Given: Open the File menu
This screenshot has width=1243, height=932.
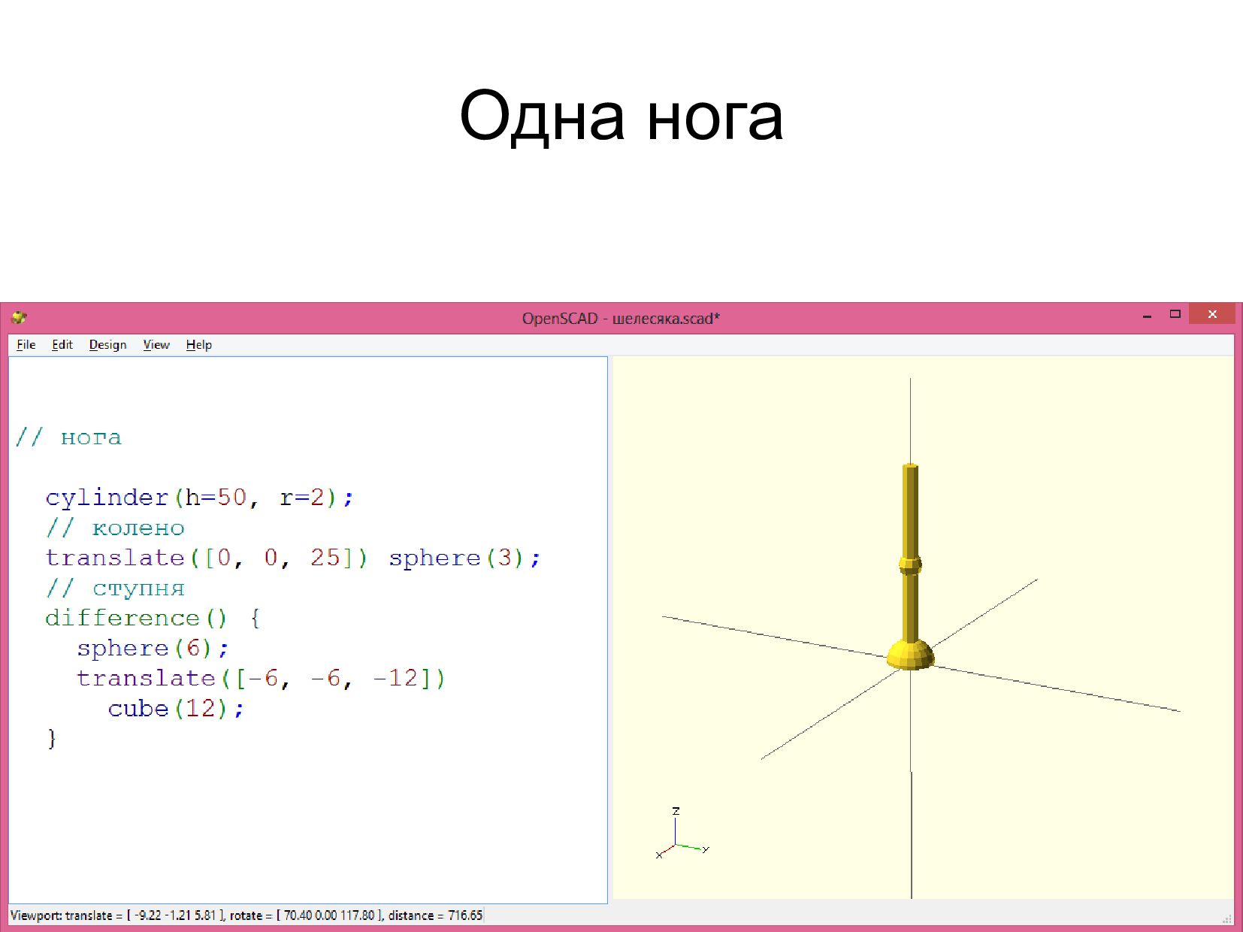Looking at the screenshot, I should coord(26,344).
